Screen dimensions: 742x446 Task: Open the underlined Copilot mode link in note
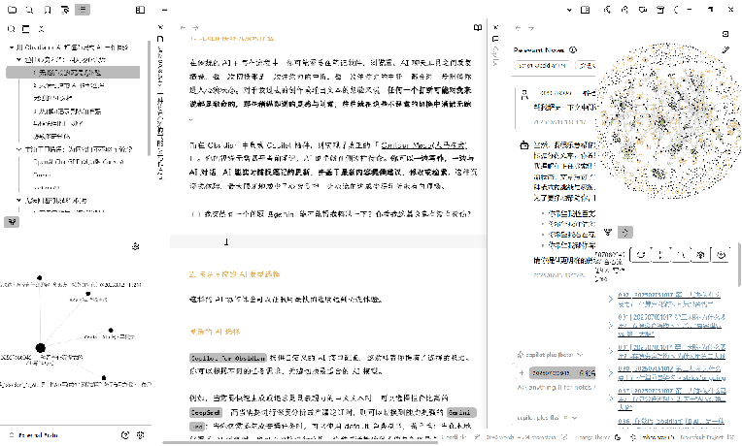coord(424,145)
